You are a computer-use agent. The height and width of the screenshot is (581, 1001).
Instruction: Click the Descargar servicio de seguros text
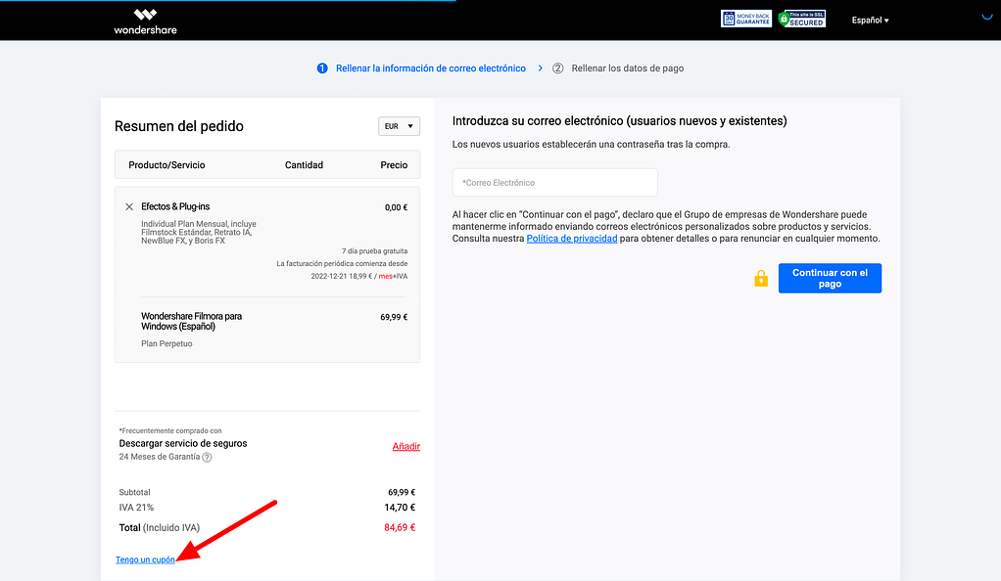pos(183,443)
